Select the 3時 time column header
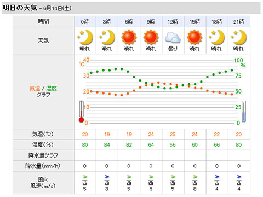This screenshot has width=263, height=197. point(107,22)
